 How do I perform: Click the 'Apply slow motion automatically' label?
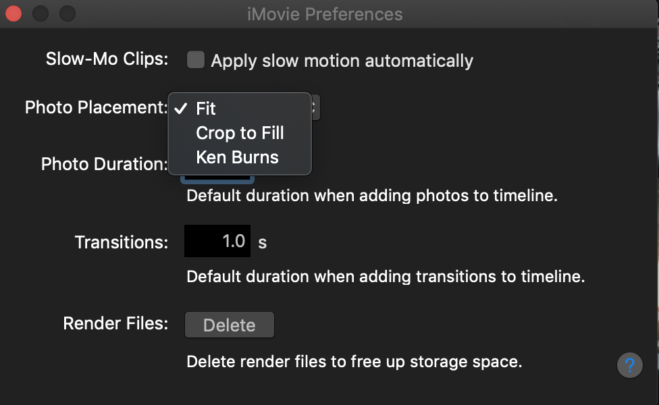click(342, 61)
